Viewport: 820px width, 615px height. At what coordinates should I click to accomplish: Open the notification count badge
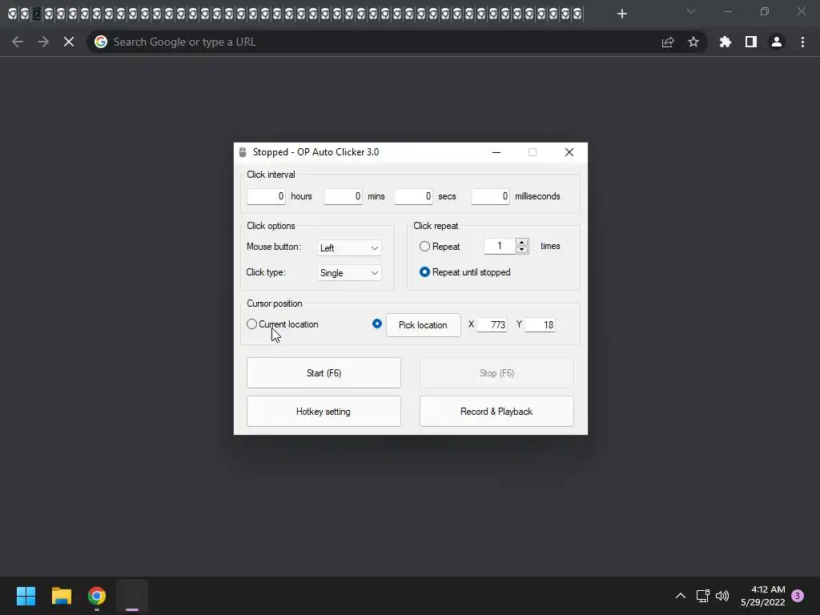point(798,596)
